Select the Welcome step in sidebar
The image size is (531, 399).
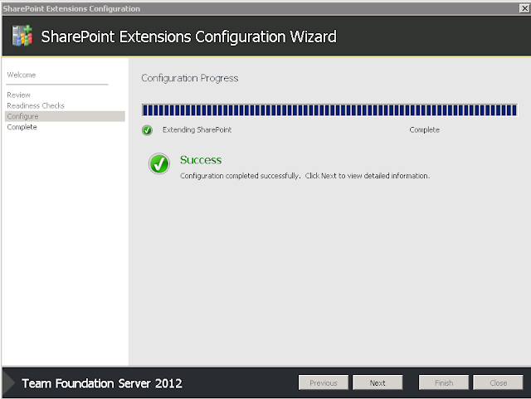click(22, 75)
